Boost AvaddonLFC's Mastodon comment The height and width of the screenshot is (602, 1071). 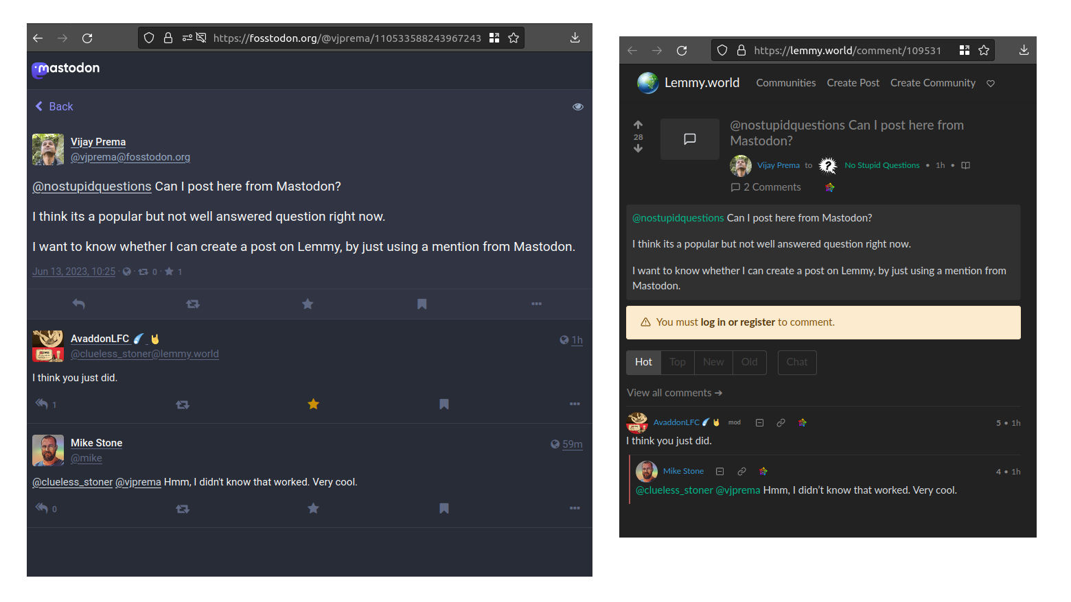click(x=183, y=405)
